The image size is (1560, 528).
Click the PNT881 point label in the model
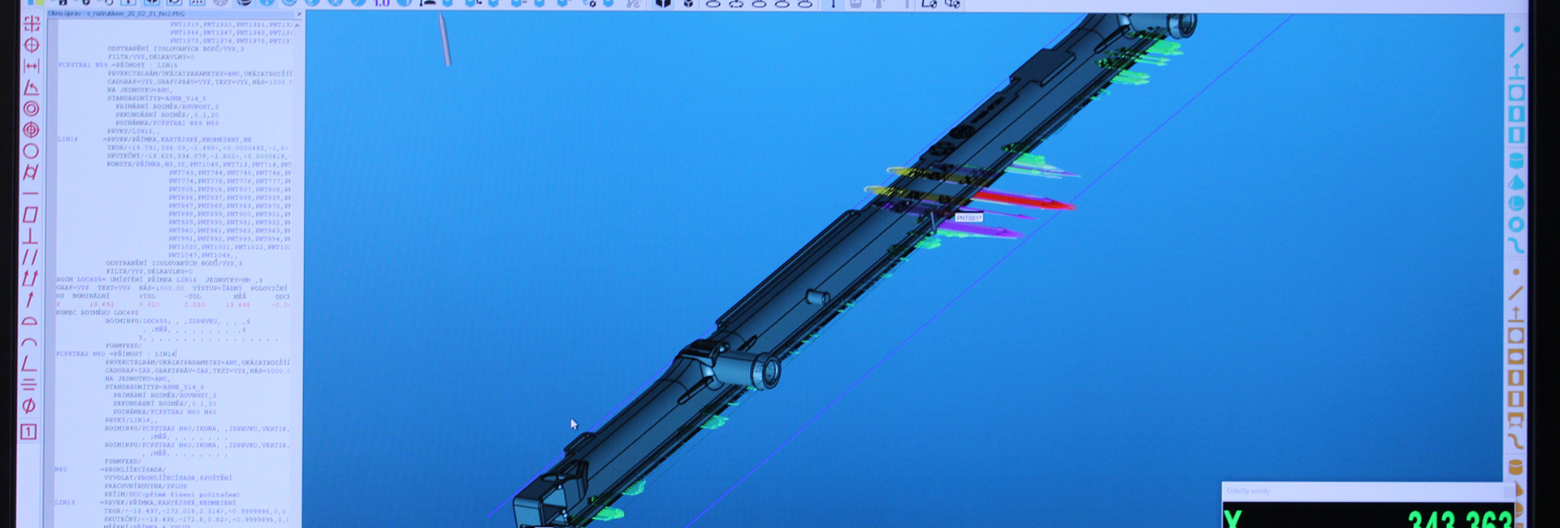[x=968, y=218]
